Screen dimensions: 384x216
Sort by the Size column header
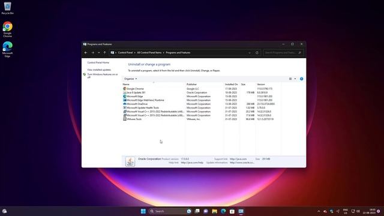tap(248, 84)
